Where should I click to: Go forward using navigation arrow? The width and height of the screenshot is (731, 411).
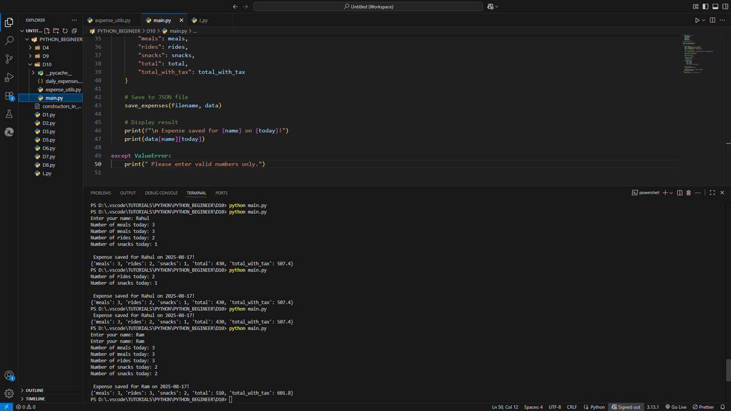pos(245,7)
